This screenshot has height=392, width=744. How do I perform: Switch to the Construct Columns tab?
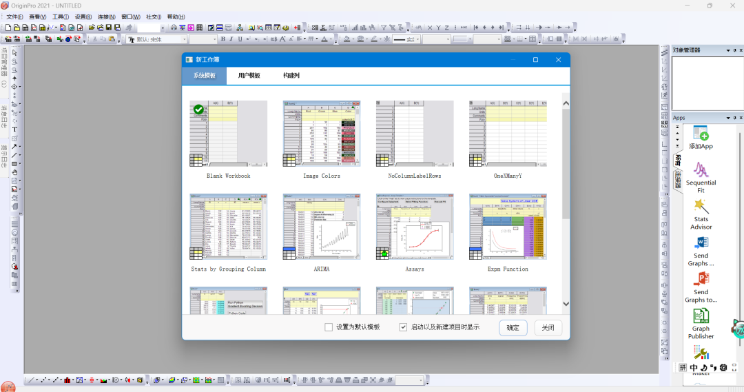[x=291, y=76]
